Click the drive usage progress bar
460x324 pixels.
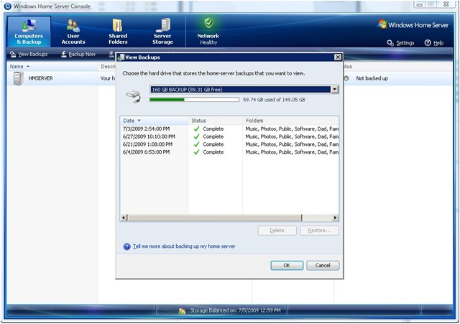[x=194, y=100]
